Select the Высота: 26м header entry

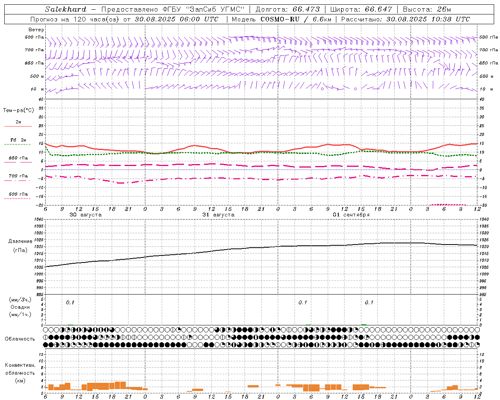tap(427, 9)
